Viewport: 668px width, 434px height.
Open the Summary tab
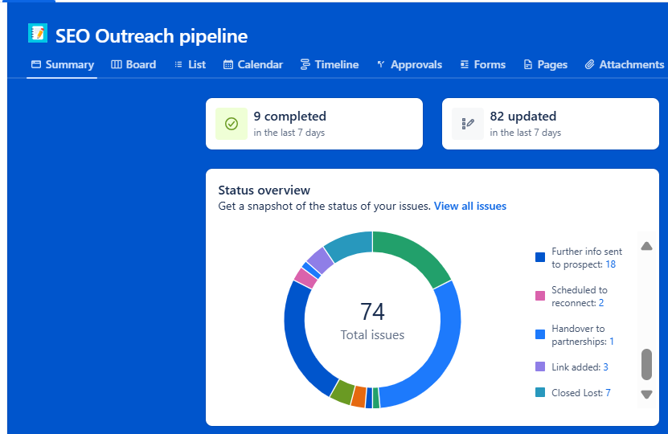pyautogui.click(x=62, y=65)
